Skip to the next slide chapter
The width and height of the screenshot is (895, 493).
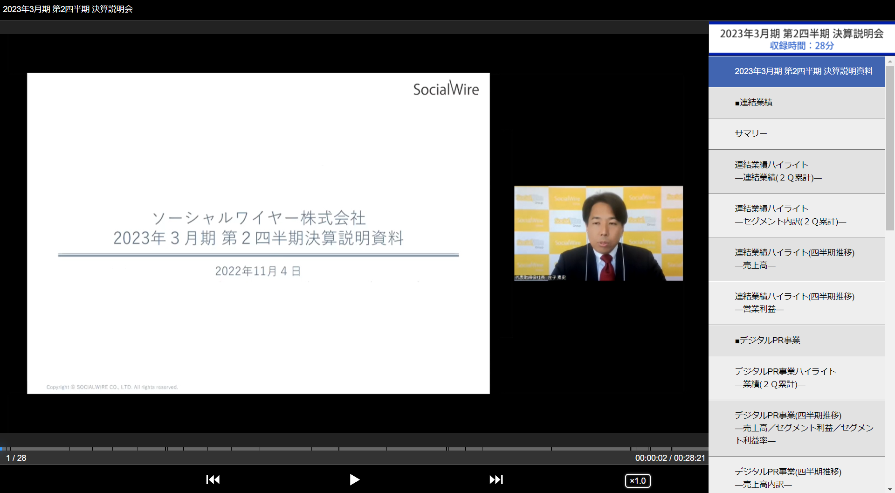point(496,479)
